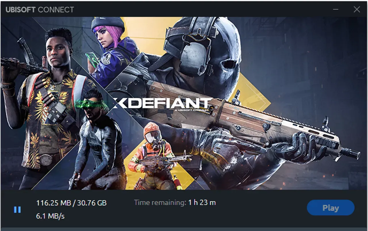Image resolution: width=368 pixels, height=231 pixels.
Task: Click the 30.76 GB total size text
Action: [x=91, y=203]
